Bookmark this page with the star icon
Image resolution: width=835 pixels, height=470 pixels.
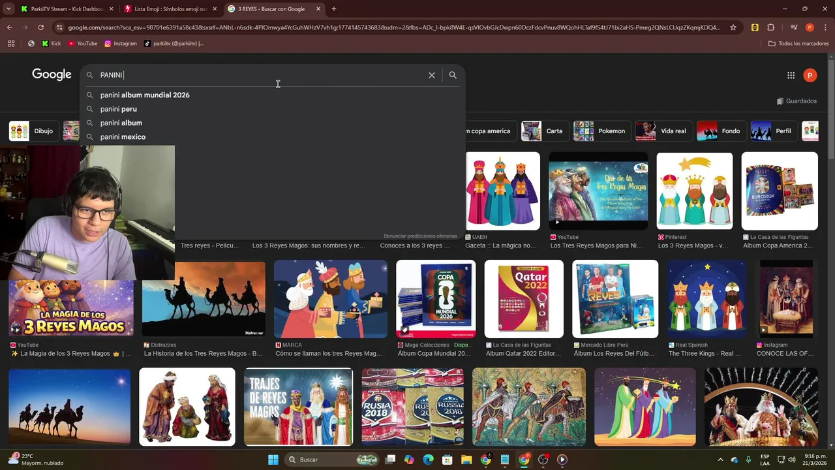[x=733, y=27]
